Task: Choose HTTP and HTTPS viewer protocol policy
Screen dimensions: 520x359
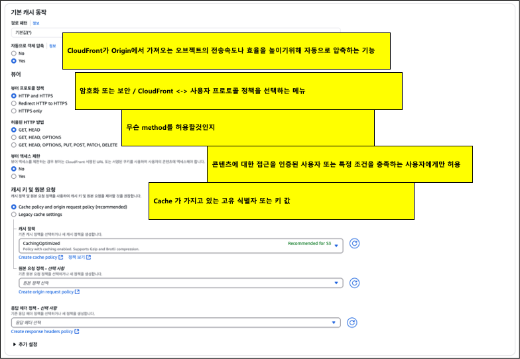Action: 13,95
